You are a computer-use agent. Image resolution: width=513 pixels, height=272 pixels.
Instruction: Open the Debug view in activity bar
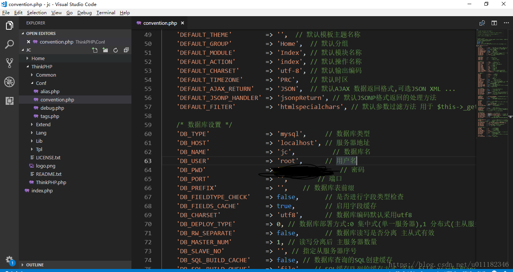[x=9, y=82]
